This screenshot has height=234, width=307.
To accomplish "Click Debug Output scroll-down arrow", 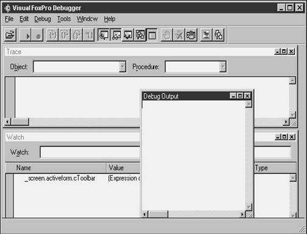I will pyautogui.click(x=249, y=207).
